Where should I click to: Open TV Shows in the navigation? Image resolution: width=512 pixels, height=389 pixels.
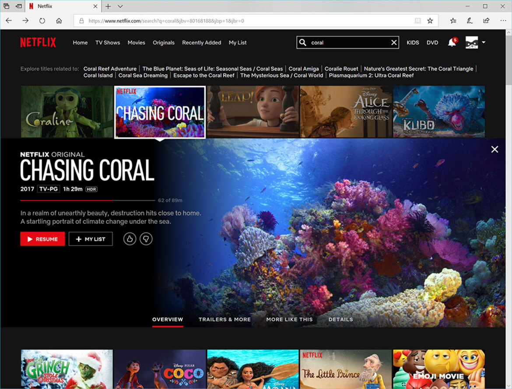107,42
